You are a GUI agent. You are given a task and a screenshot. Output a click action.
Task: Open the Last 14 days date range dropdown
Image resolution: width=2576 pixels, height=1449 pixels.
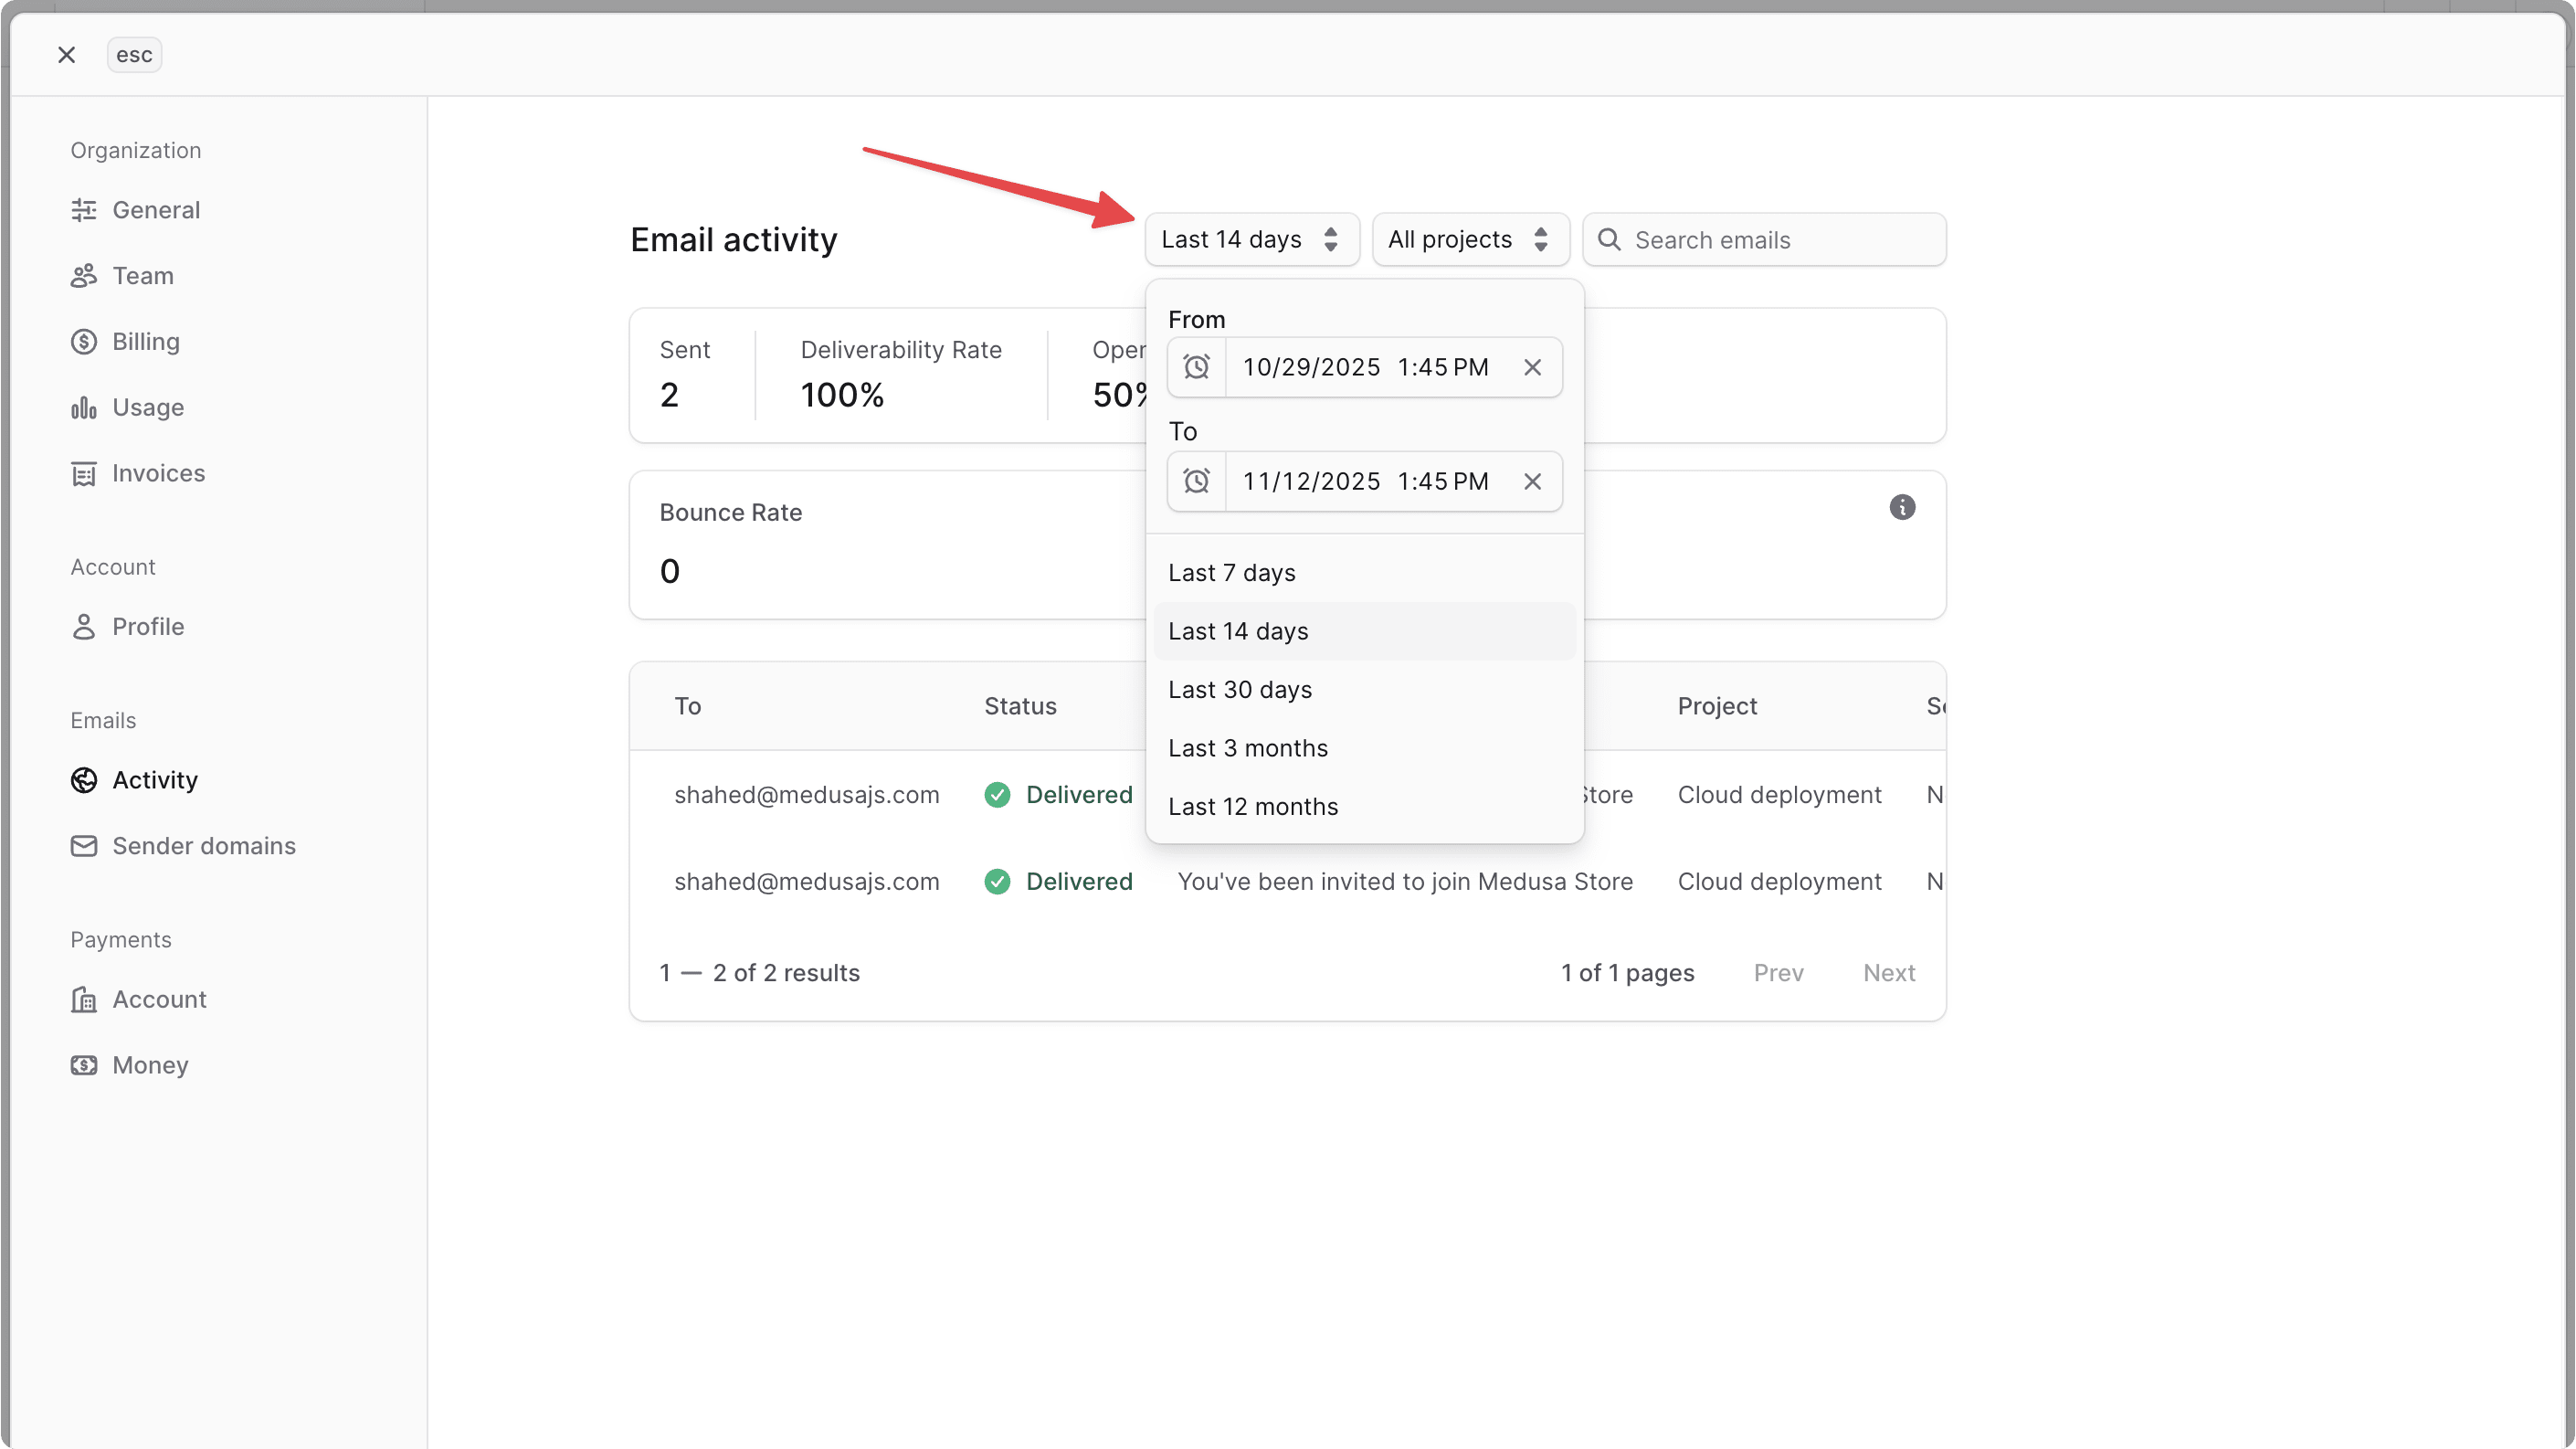[1252, 239]
